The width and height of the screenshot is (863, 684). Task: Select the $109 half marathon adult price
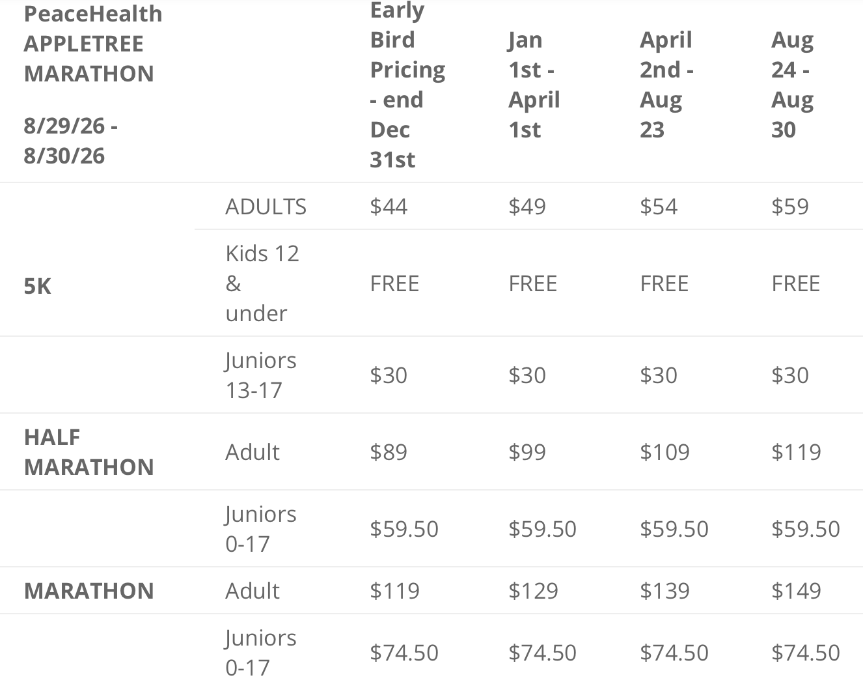pos(664,452)
